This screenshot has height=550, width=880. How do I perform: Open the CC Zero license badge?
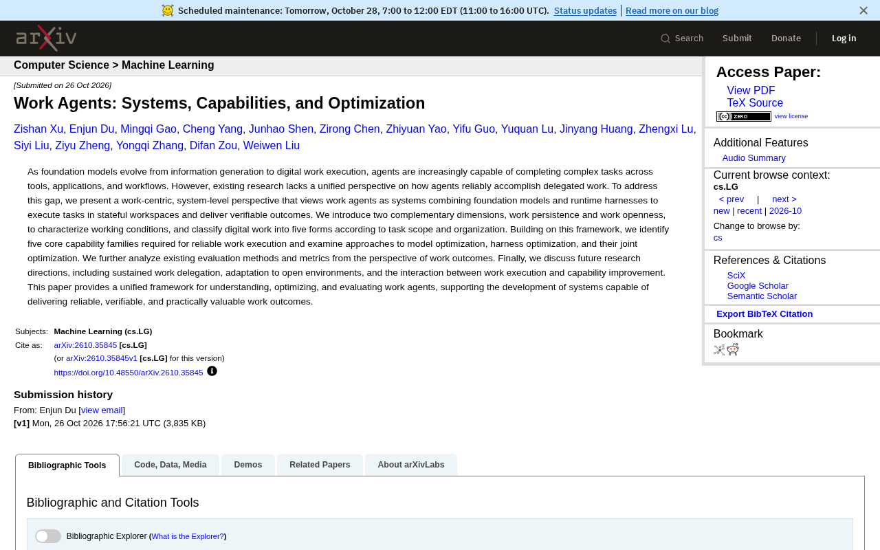743,116
